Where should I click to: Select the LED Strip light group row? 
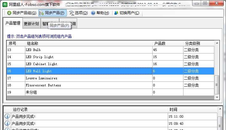110,57
